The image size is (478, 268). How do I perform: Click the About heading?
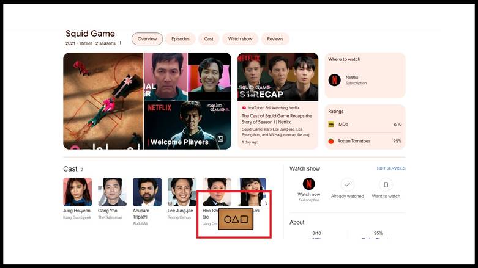tap(297, 222)
